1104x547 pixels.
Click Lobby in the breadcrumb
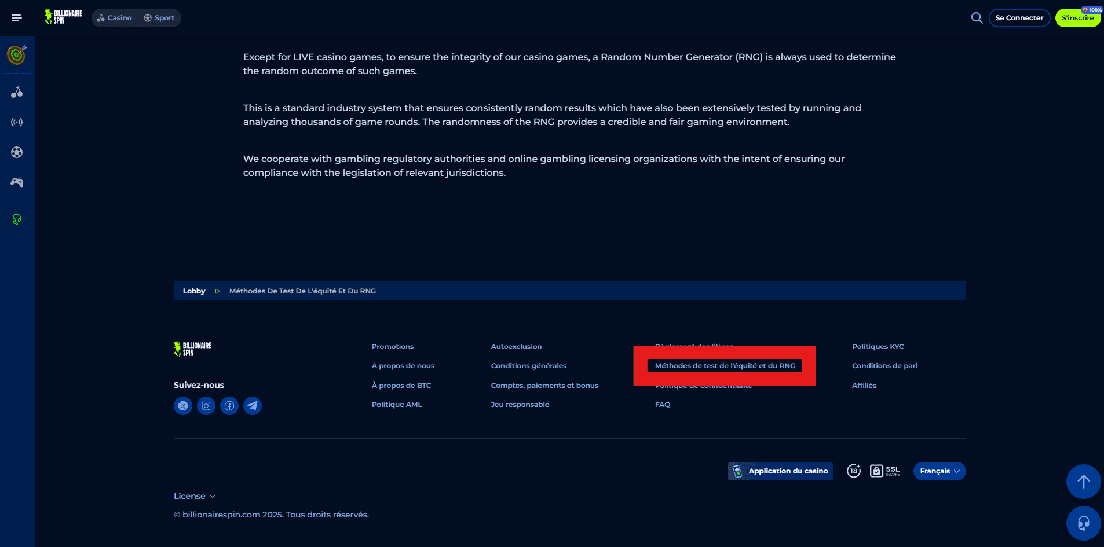[x=194, y=291]
